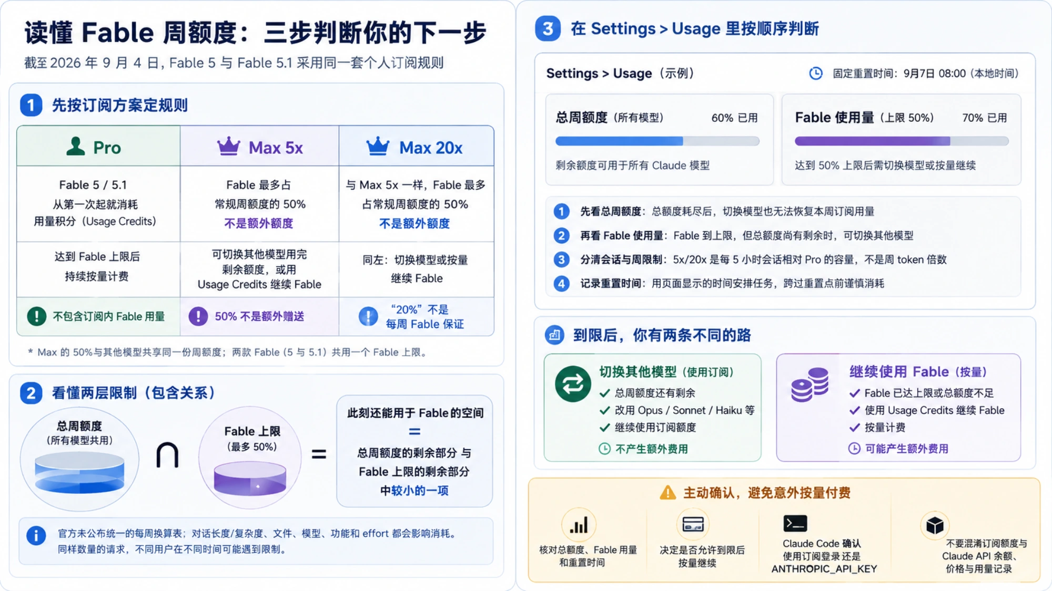Click the 中较小的一项 text
Screen dimensions: 1052x591
(414, 491)
